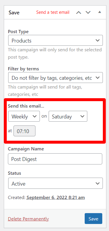
Task: Click the 07:10 send time field
Action: [x=24, y=131]
